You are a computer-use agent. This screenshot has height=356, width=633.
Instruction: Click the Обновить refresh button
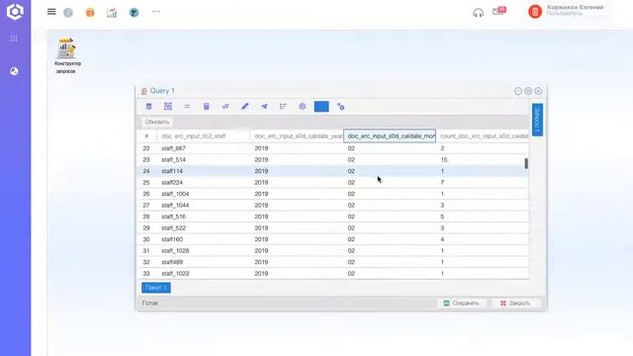click(x=157, y=122)
